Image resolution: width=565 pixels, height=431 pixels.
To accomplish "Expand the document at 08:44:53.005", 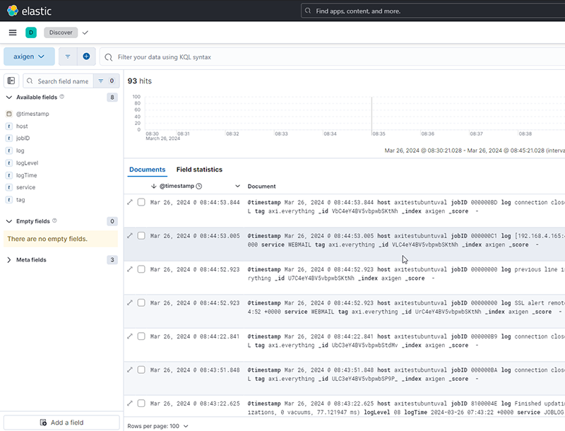I will click(x=130, y=236).
